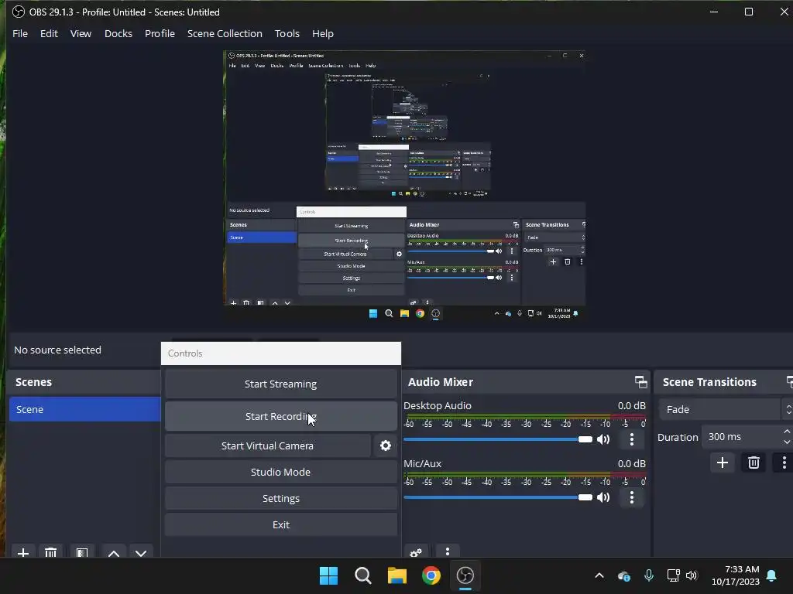Image resolution: width=793 pixels, height=594 pixels.
Task: Open the View menu
Action: coord(81,33)
